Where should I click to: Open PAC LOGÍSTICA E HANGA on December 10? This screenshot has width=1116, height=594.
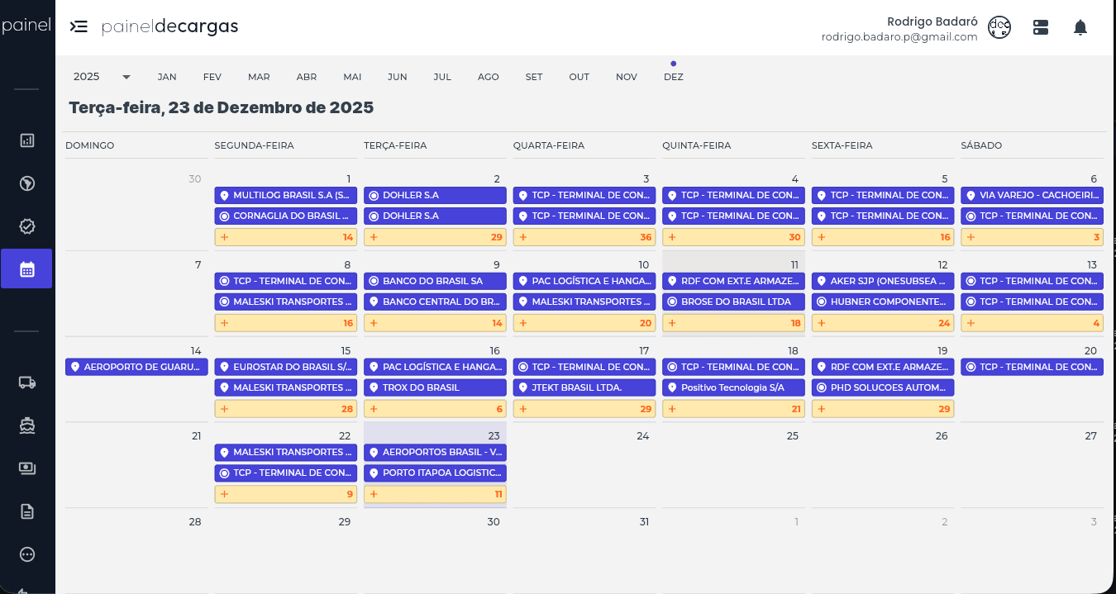[x=584, y=281]
